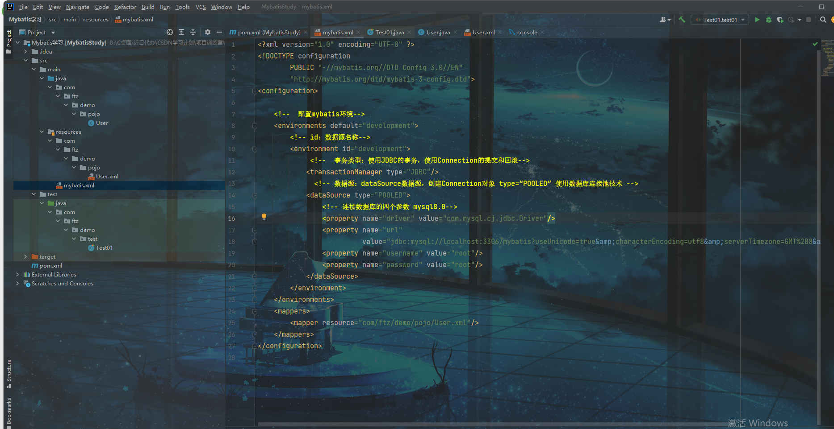Expand Scratches and Consoles node
The height and width of the screenshot is (429, 834).
[x=17, y=283]
